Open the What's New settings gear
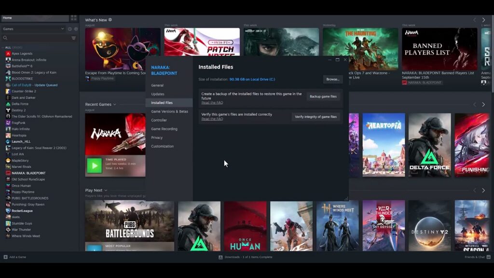 110,19
